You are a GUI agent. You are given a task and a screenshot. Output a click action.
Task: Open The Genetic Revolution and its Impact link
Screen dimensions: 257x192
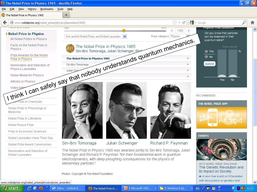[x=221, y=169]
